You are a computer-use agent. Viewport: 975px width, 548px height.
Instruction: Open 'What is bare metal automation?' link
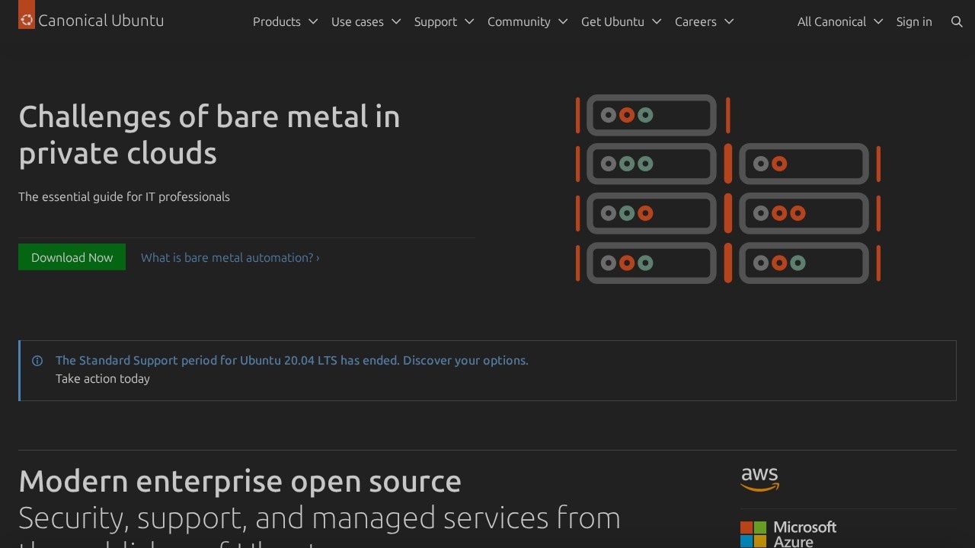click(x=230, y=257)
